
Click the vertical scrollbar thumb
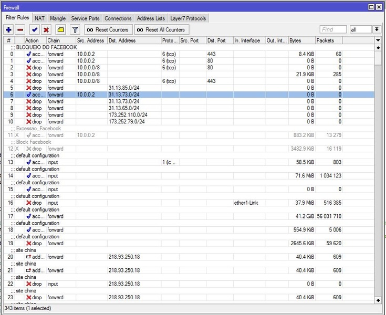click(378, 58)
